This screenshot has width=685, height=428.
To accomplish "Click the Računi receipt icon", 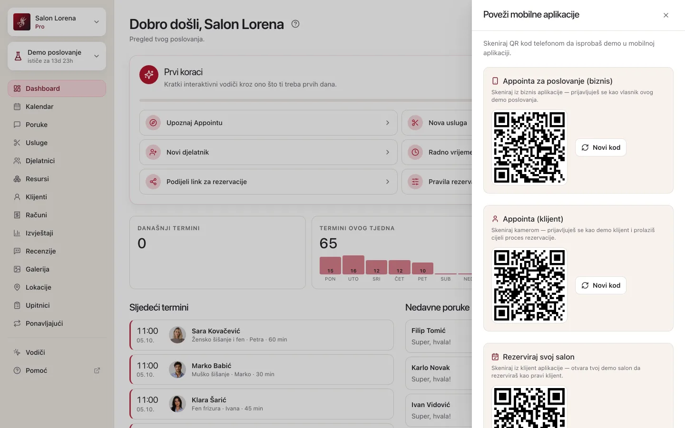I will [17, 215].
